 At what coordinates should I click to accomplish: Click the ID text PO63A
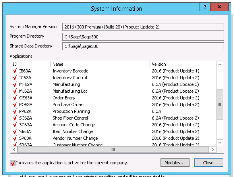26,105
